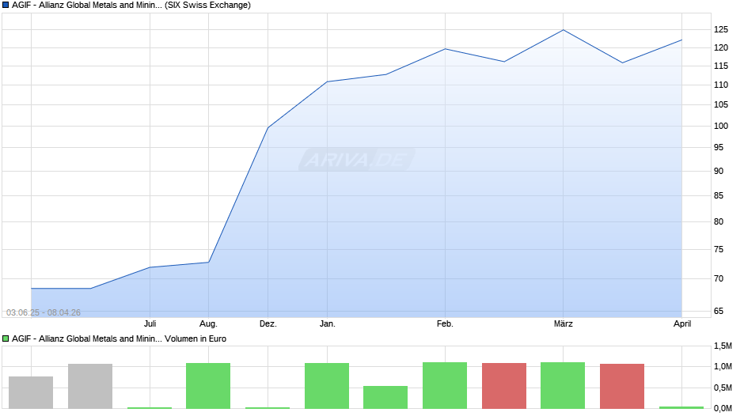Click the 80 price axis label
Viewport: 744px width, 416px height.
(719, 221)
